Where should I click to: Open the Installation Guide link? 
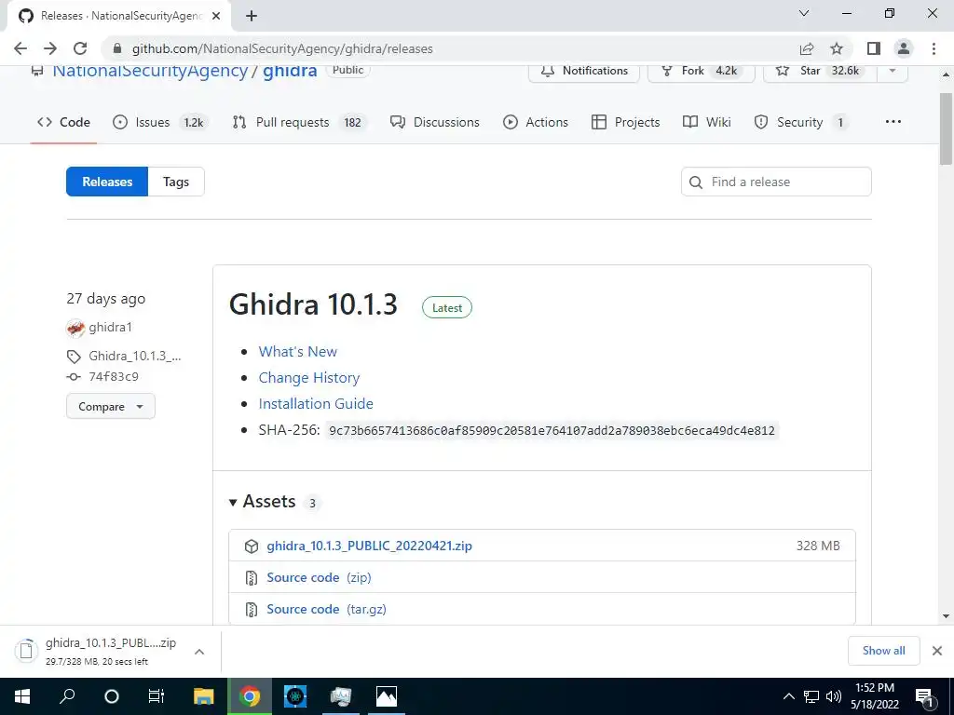click(316, 404)
